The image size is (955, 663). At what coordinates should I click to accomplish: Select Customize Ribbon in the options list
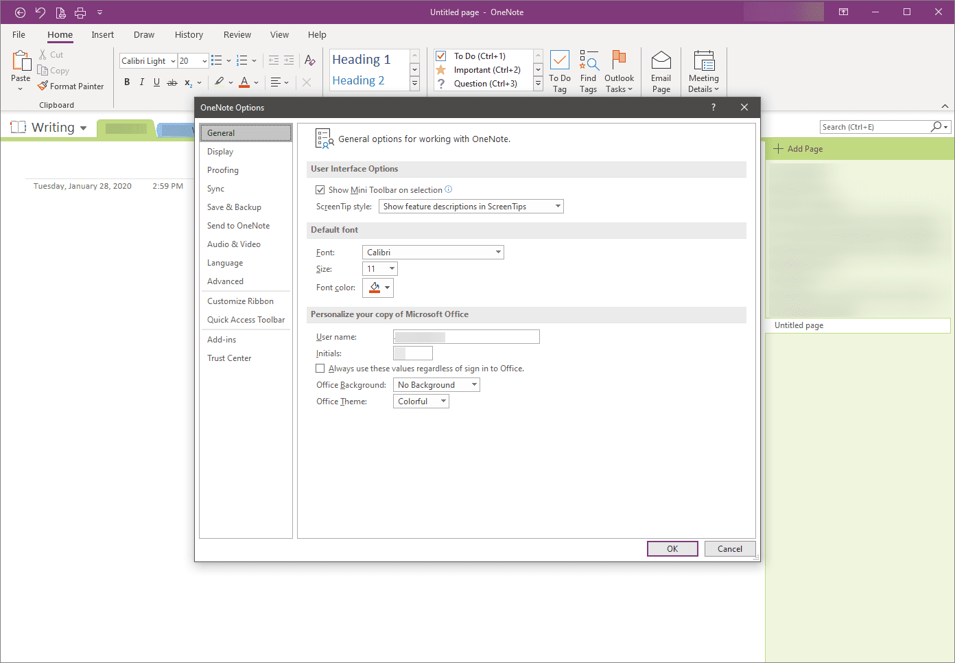tap(246, 301)
